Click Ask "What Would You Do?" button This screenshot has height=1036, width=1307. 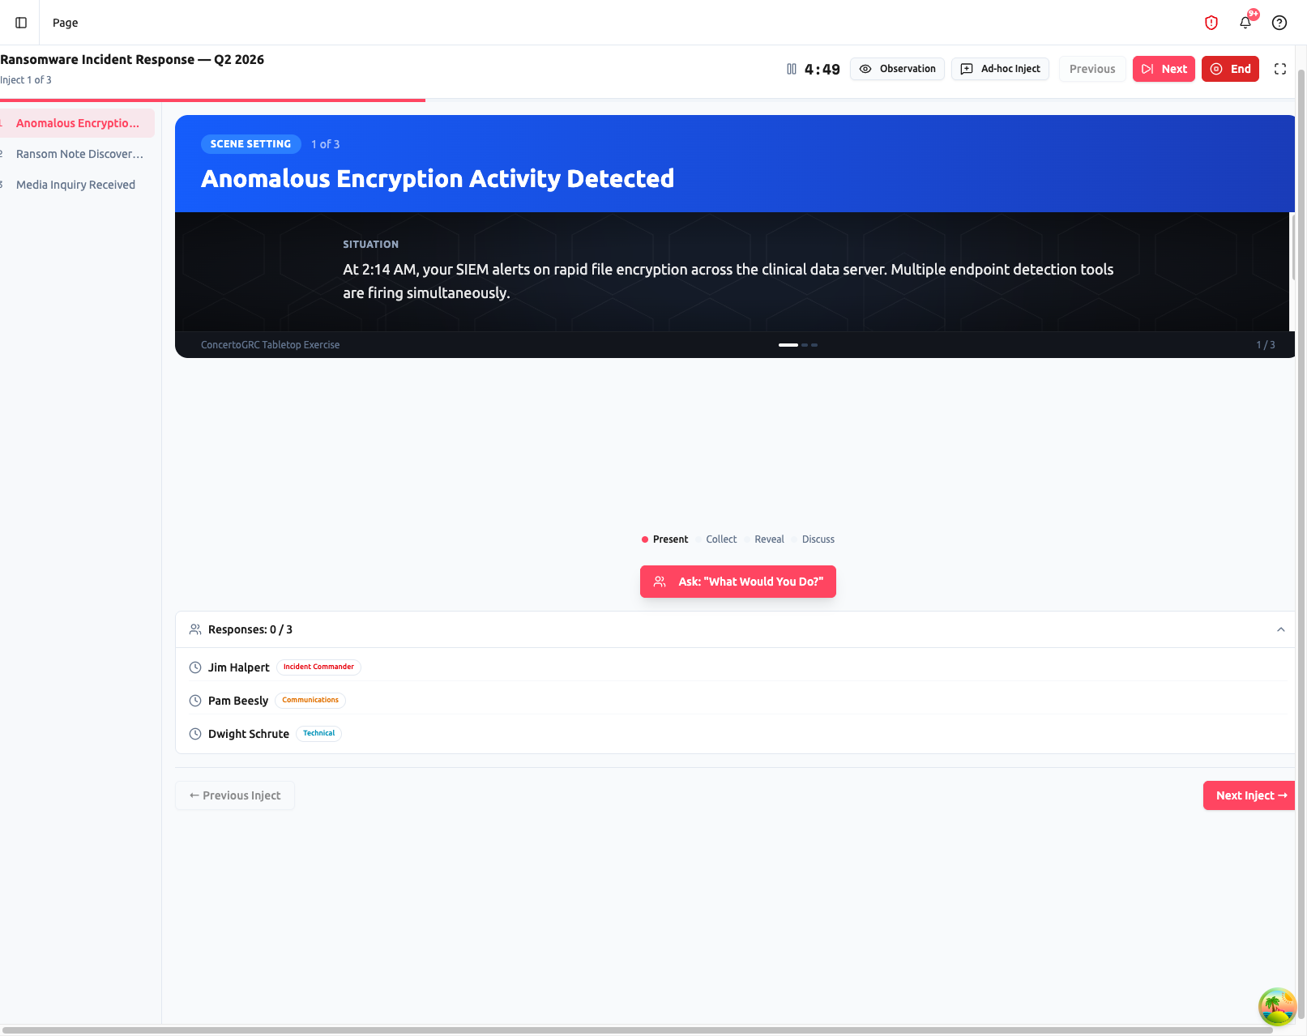pos(738,582)
